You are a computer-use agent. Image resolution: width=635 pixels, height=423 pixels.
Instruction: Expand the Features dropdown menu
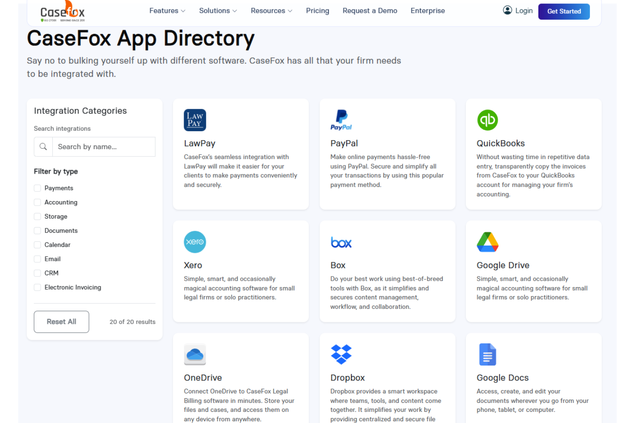(x=167, y=11)
